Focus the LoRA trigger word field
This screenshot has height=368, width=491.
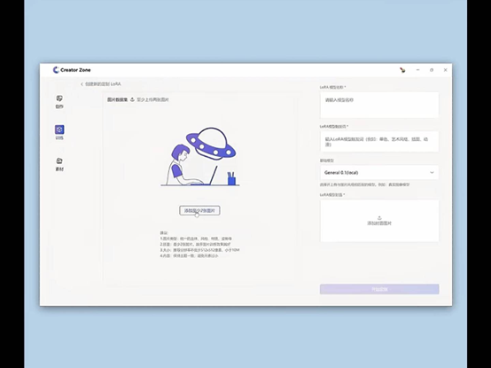pyautogui.click(x=379, y=142)
